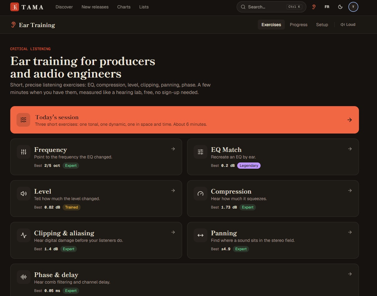Viewport: 377px width, 296px height.
Task: Click Expert badge on Compression card
Action: [247, 207]
